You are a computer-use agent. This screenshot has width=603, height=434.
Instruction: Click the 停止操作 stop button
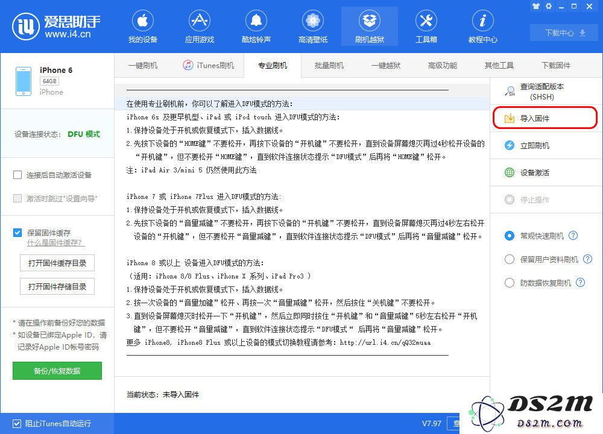point(546,200)
